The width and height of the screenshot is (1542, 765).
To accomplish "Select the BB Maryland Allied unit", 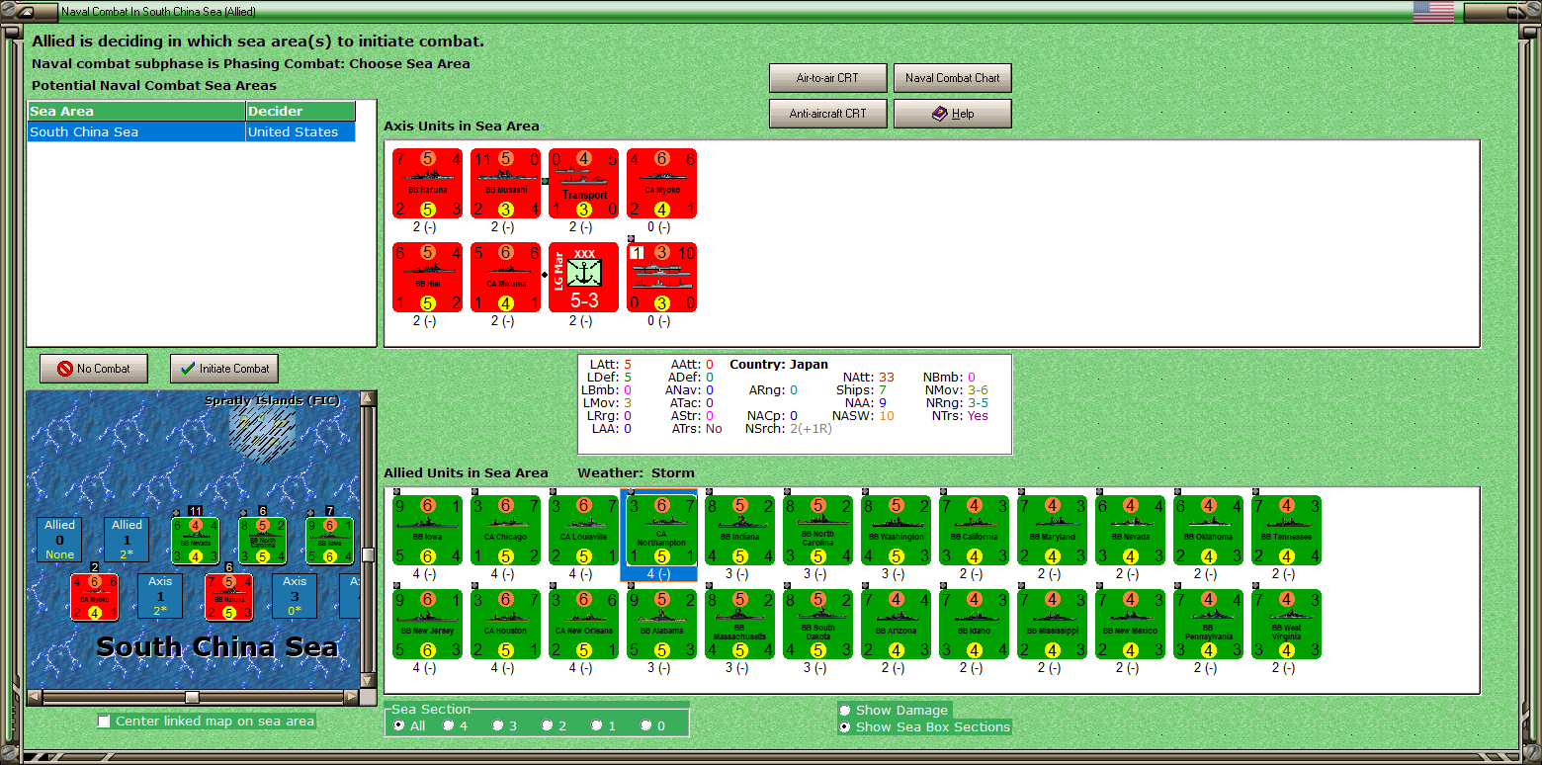I will [x=1053, y=531].
